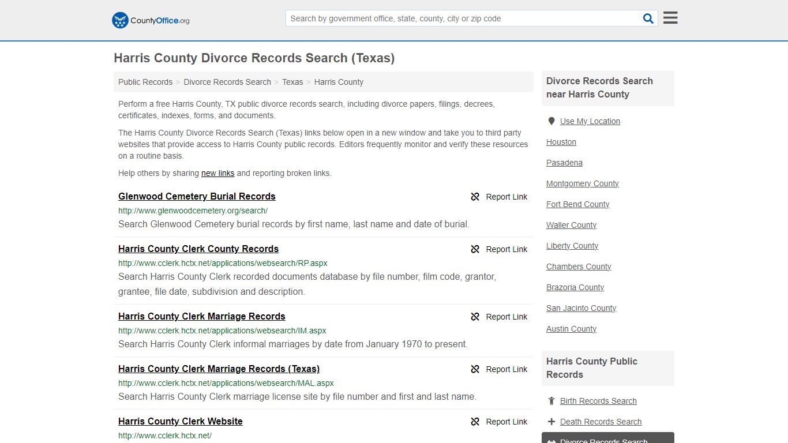
Task: Open the hamburger menu icon
Action: click(670, 18)
